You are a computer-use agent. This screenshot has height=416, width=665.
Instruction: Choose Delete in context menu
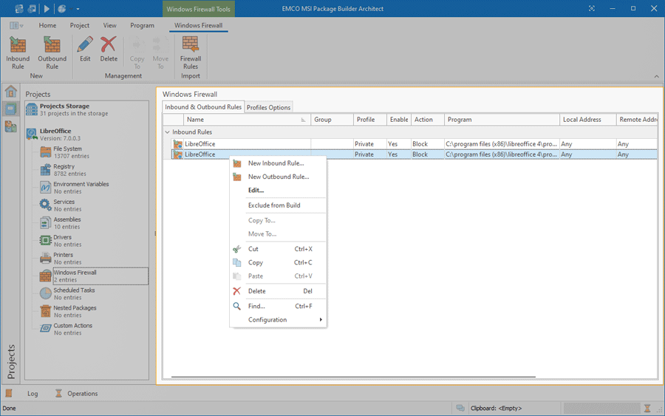coord(278,291)
